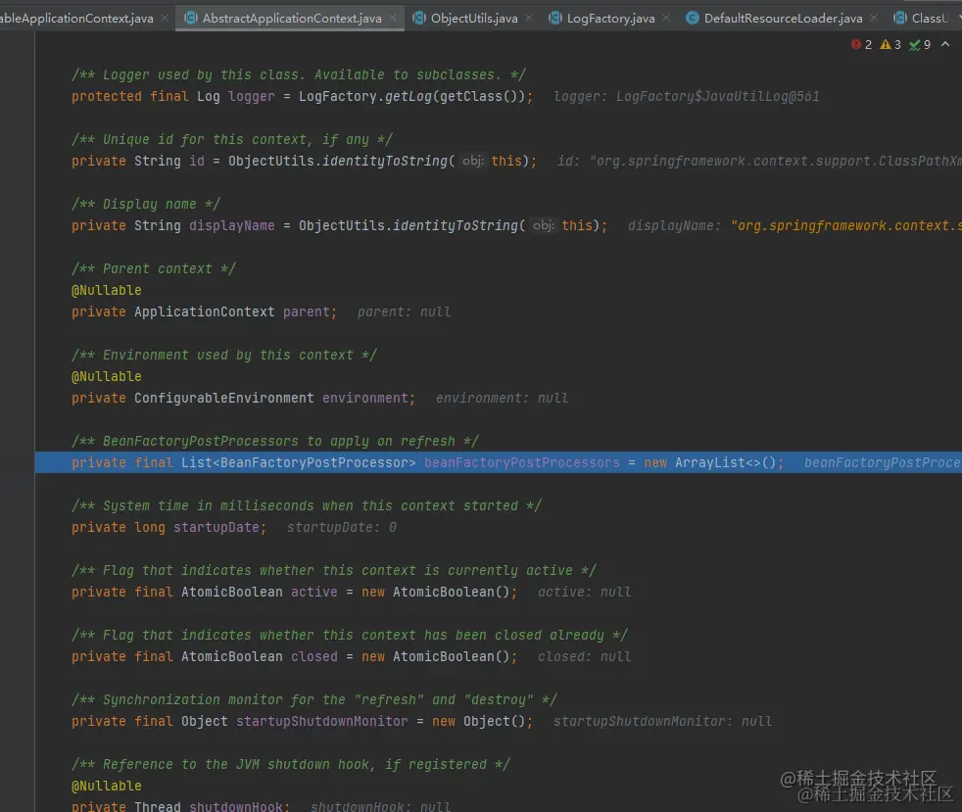Click the displayName field declaration
The width and height of the screenshot is (962, 812).
click(x=232, y=225)
